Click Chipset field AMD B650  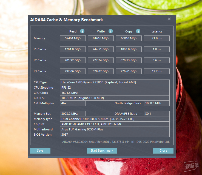click(115, 124)
